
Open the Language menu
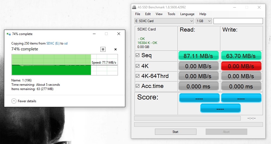[187, 14]
